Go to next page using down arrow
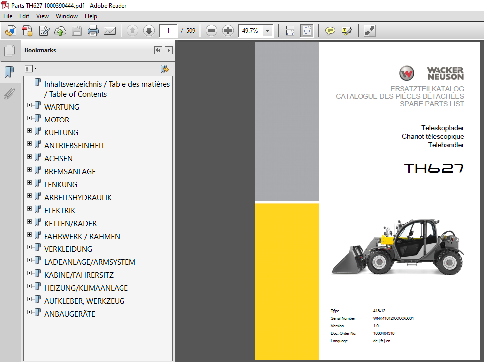This screenshot has height=362, width=484. coord(149,31)
